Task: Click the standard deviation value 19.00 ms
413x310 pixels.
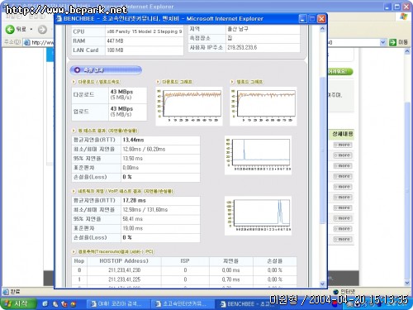Action: 133,228
